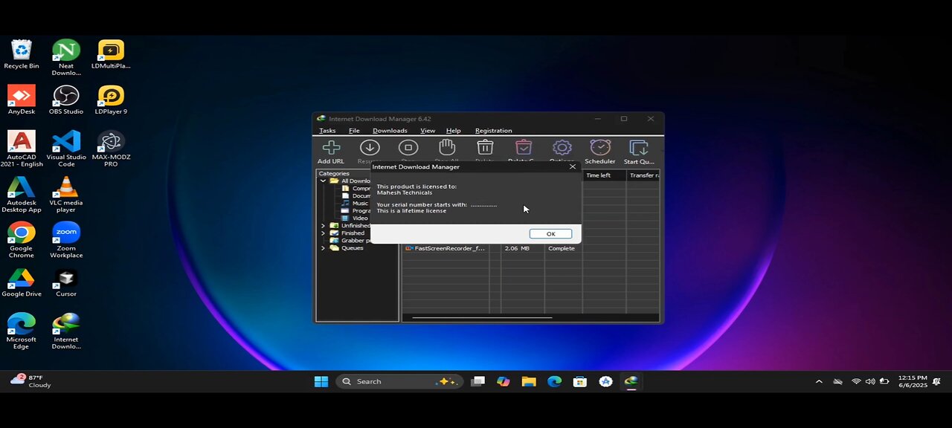Image resolution: width=952 pixels, height=428 pixels.
Task: Click the Start Queue toolbar icon
Action: [638, 147]
